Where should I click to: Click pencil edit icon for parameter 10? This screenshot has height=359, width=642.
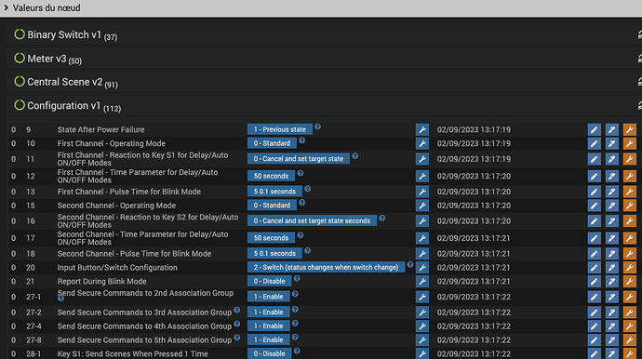click(595, 143)
